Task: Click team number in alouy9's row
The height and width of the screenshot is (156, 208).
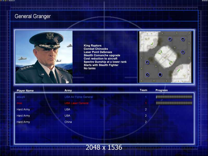Action: pyautogui.click(x=146, y=97)
